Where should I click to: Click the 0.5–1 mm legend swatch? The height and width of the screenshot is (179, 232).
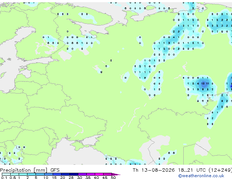tap(15, 174)
